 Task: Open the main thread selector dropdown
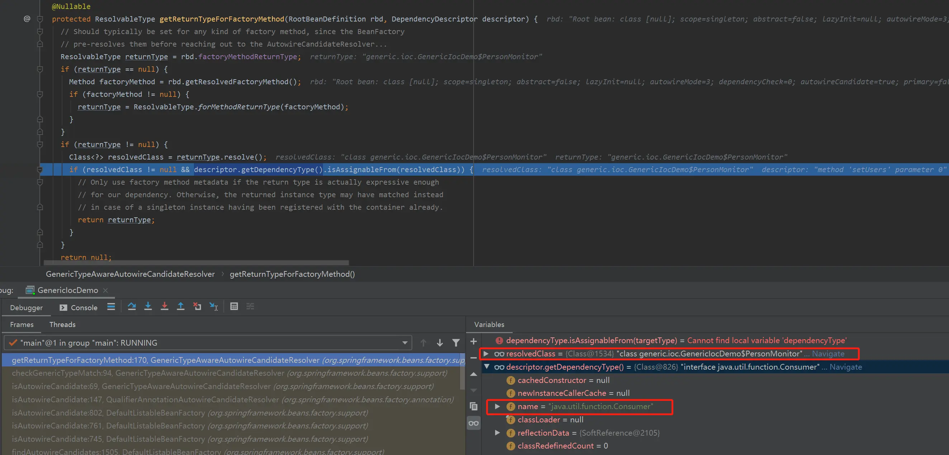point(405,343)
